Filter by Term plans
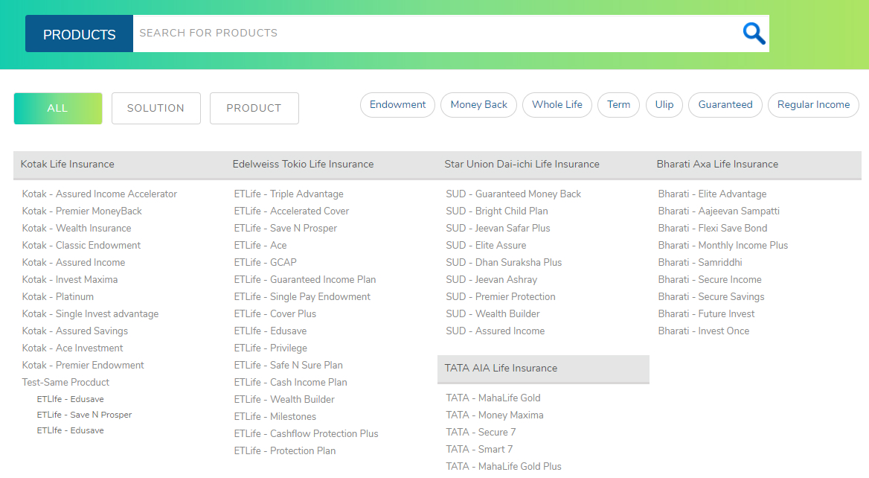This screenshot has width=869, height=478. pos(618,105)
